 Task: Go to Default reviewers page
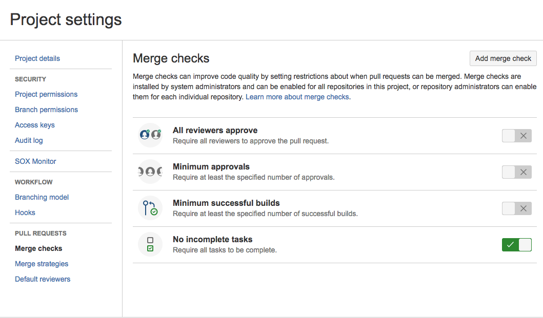[x=43, y=279]
